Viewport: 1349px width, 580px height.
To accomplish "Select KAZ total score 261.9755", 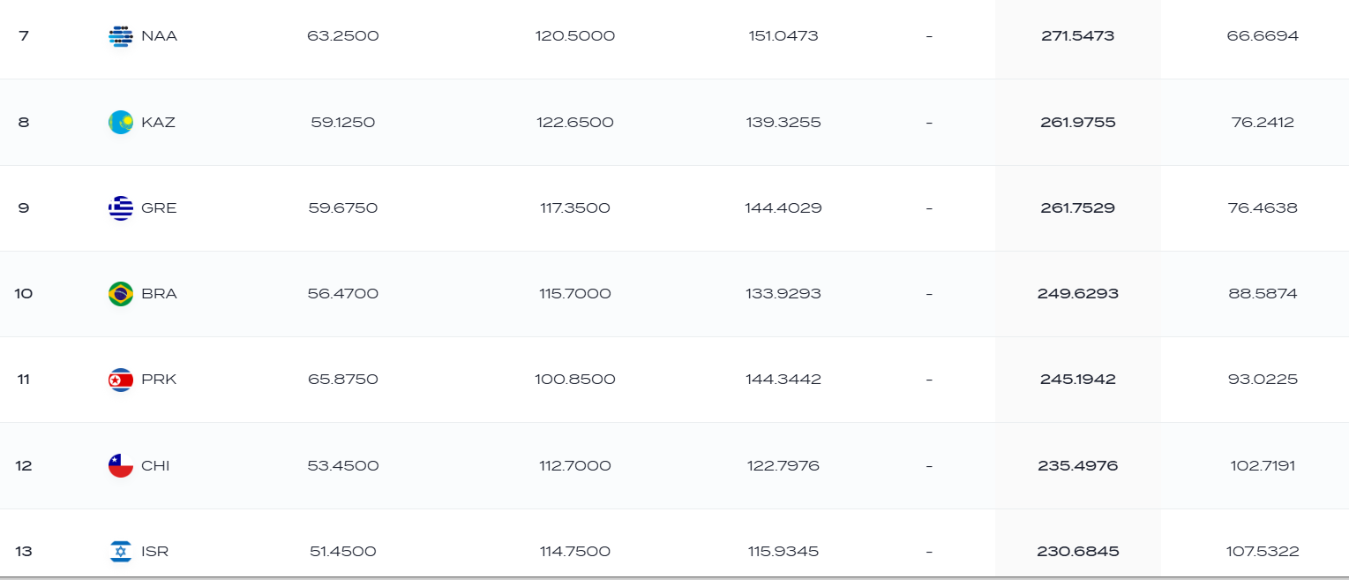I will coord(1077,123).
